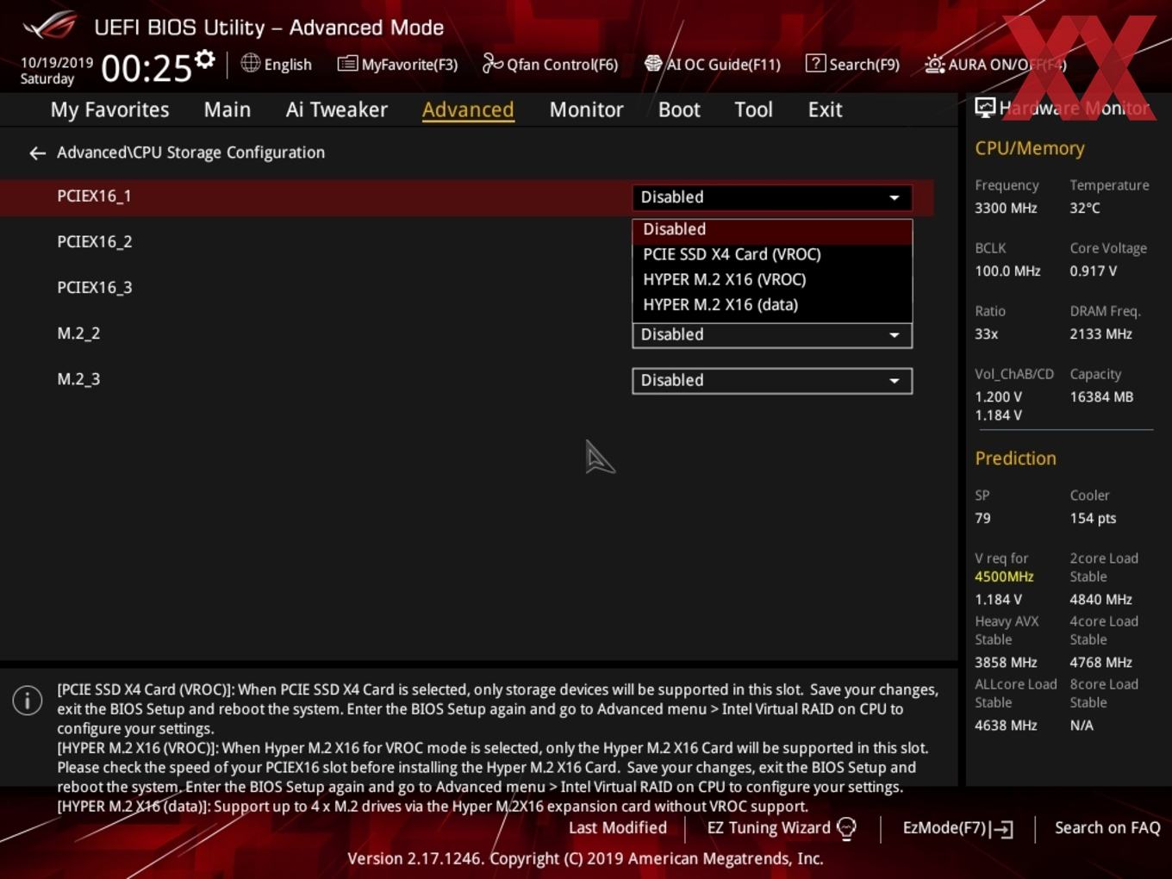Click the yellow 4500MHz value
Image resolution: width=1172 pixels, height=879 pixels.
(1004, 577)
